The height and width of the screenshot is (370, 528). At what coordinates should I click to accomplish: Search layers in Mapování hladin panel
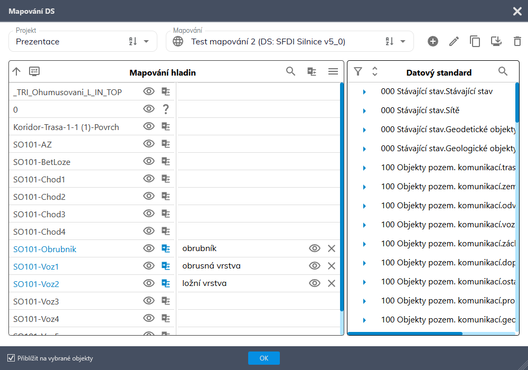pyautogui.click(x=291, y=72)
